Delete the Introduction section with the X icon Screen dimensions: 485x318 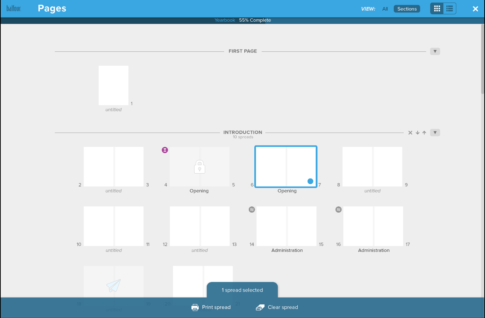tap(410, 133)
